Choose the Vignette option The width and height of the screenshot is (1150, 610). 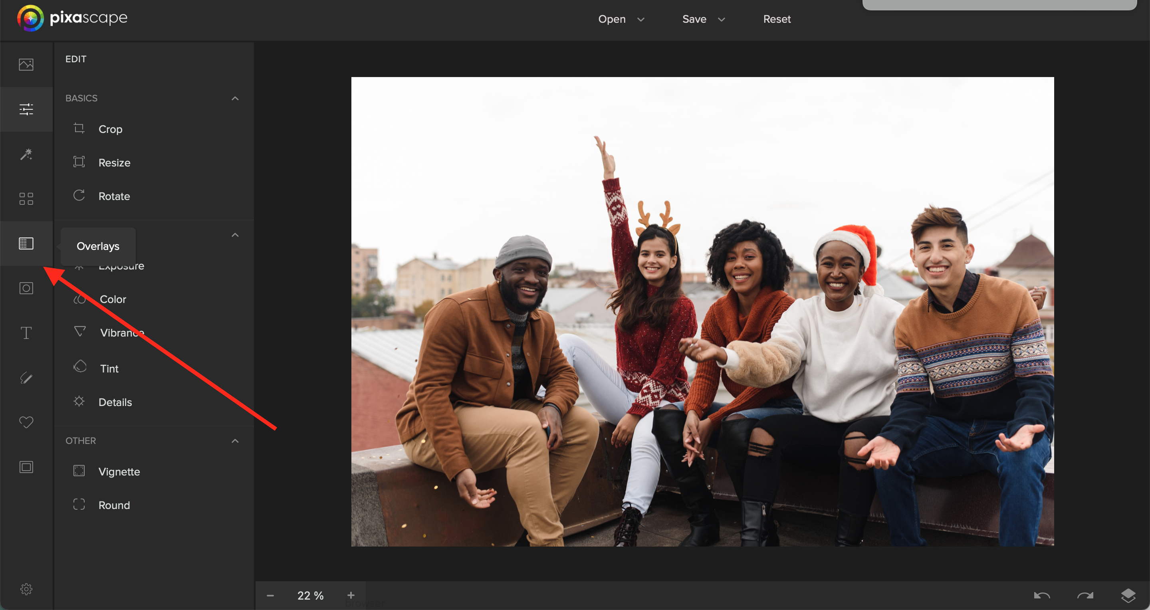point(119,471)
